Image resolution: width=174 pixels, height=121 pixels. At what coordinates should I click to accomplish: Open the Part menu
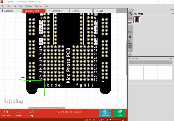[x=14, y=6]
